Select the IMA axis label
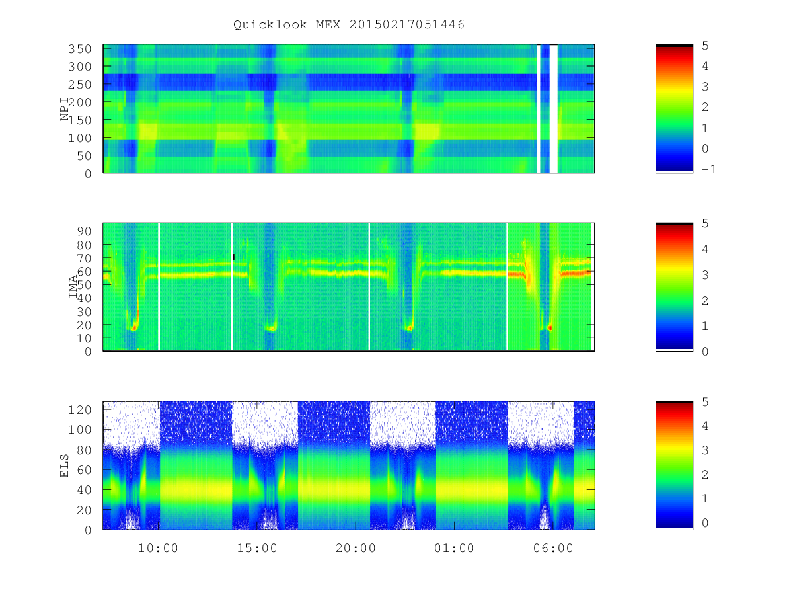The height and width of the screenshot is (595, 793). [73, 287]
